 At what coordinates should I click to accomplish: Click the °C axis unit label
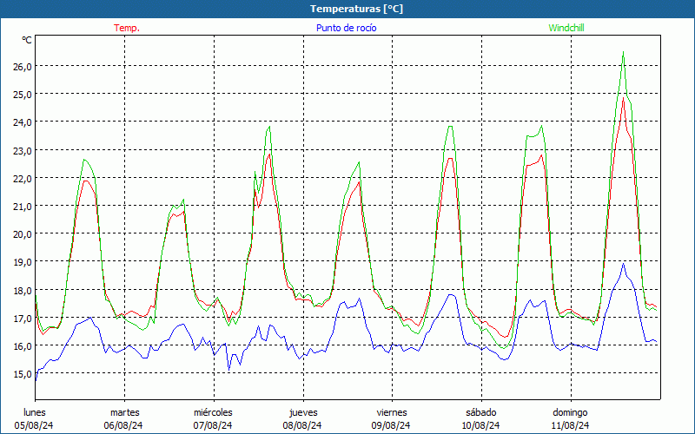click(x=27, y=40)
